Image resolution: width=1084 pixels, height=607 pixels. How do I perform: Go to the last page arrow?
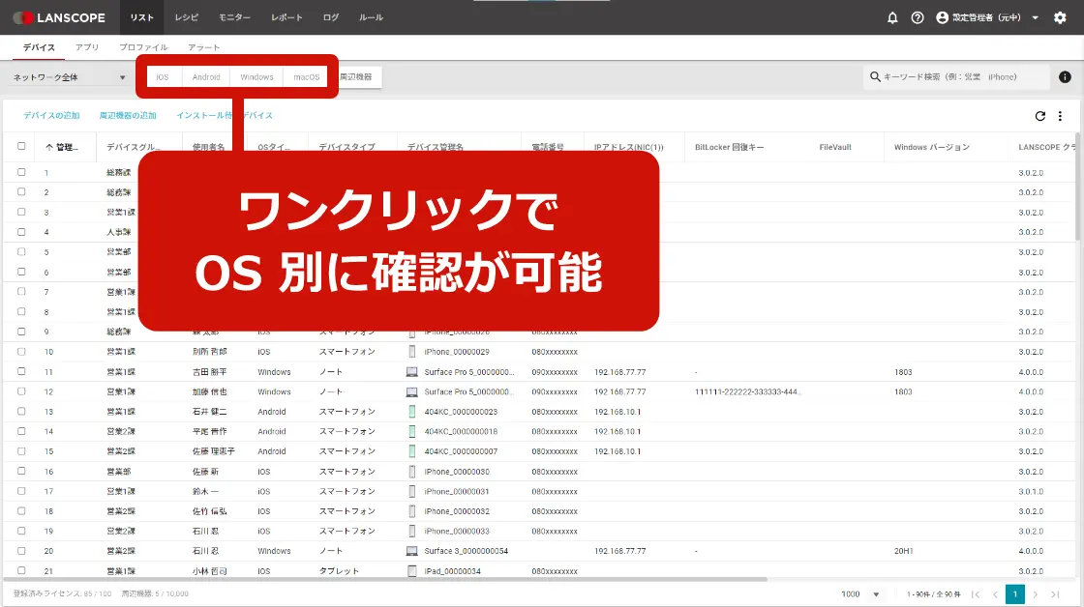pyautogui.click(x=1055, y=594)
